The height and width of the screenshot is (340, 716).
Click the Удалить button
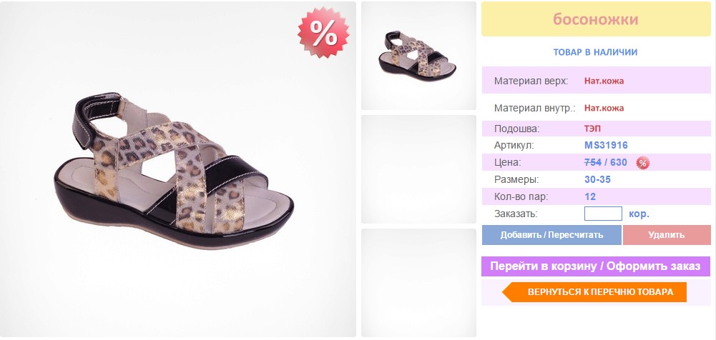[667, 235]
